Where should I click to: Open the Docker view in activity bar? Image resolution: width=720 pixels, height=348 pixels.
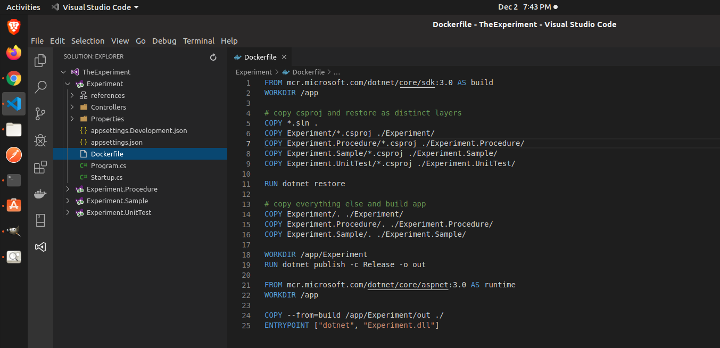tap(40, 194)
